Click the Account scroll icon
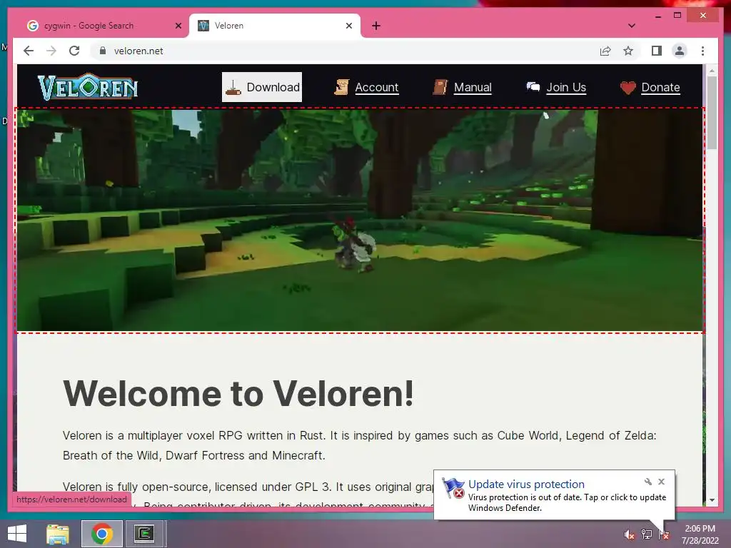The width and height of the screenshot is (731, 548). coord(341,87)
